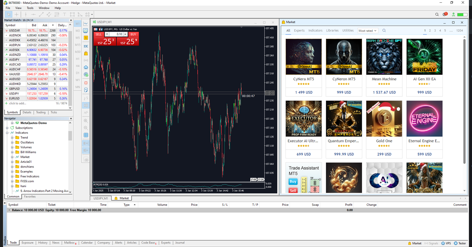Screen dimensions: 472x247
Task: Toggle the M5 timeframe on the chart
Action: [77, 37]
